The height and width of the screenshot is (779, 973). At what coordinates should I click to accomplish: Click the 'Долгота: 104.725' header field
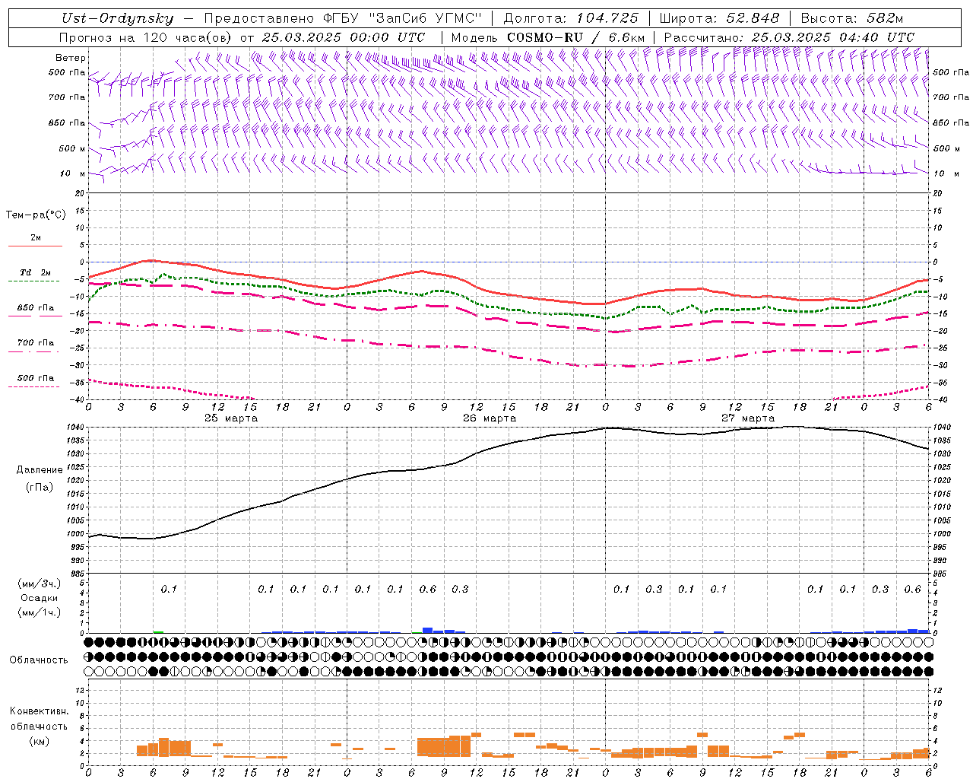point(571,19)
